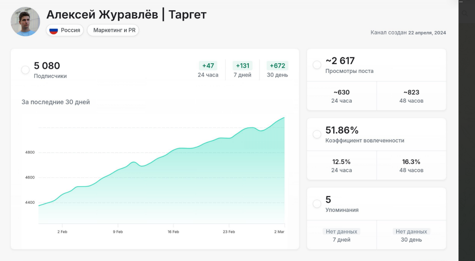Click the Russian flag icon
The width and height of the screenshot is (475, 261).
click(x=53, y=30)
